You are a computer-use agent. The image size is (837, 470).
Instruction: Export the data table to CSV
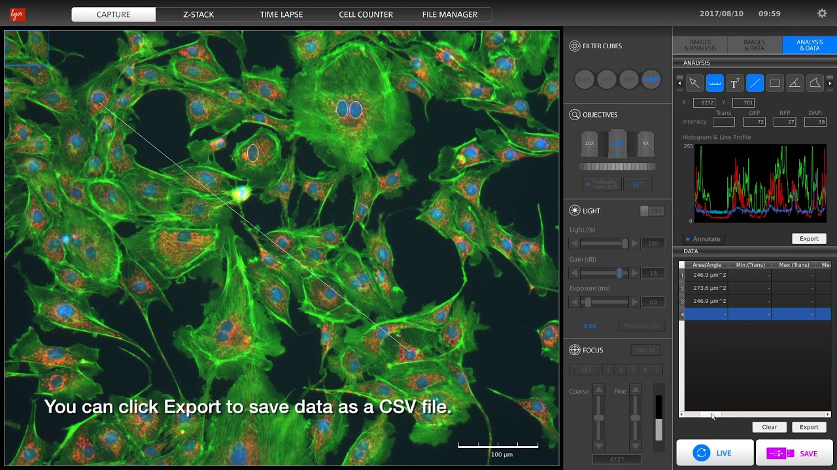tap(809, 427)
